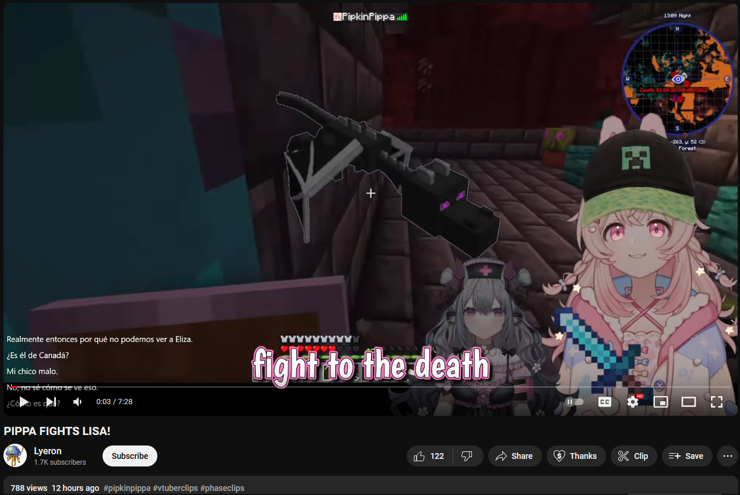Open the #vtuberclips hashtag
740x495 pixels.
175,488
